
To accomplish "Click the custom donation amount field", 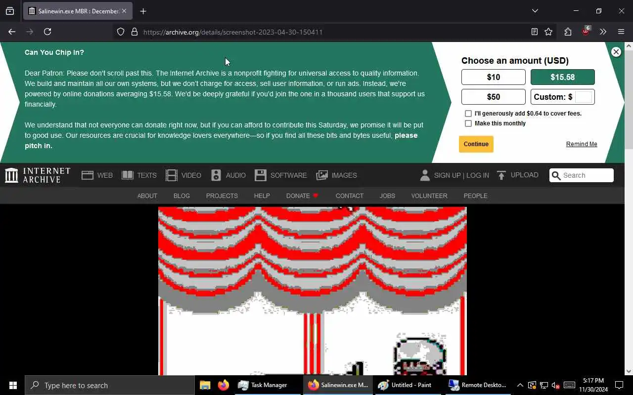I will (584, 97).
